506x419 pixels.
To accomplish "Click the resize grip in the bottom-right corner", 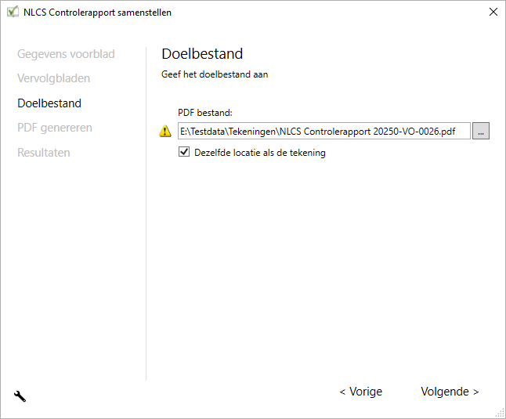I will pyautogui.click(x=499, y=412).
